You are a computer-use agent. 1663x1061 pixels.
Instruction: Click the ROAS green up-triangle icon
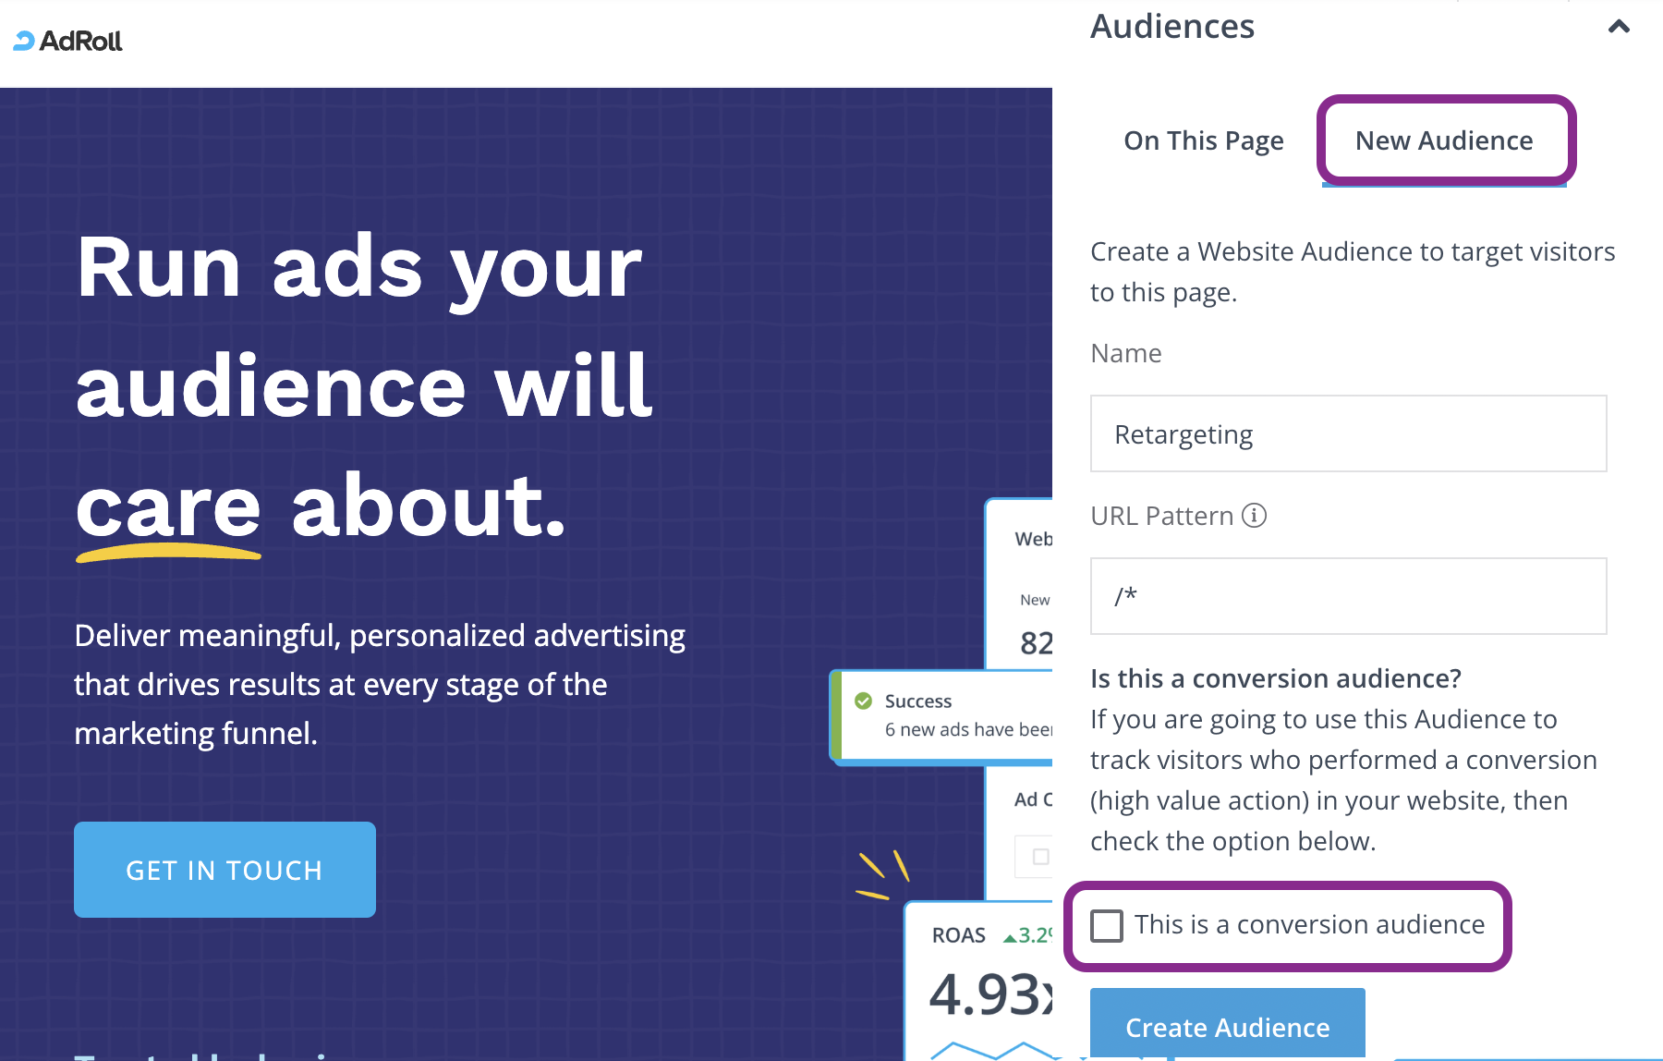coord(1009,938)
